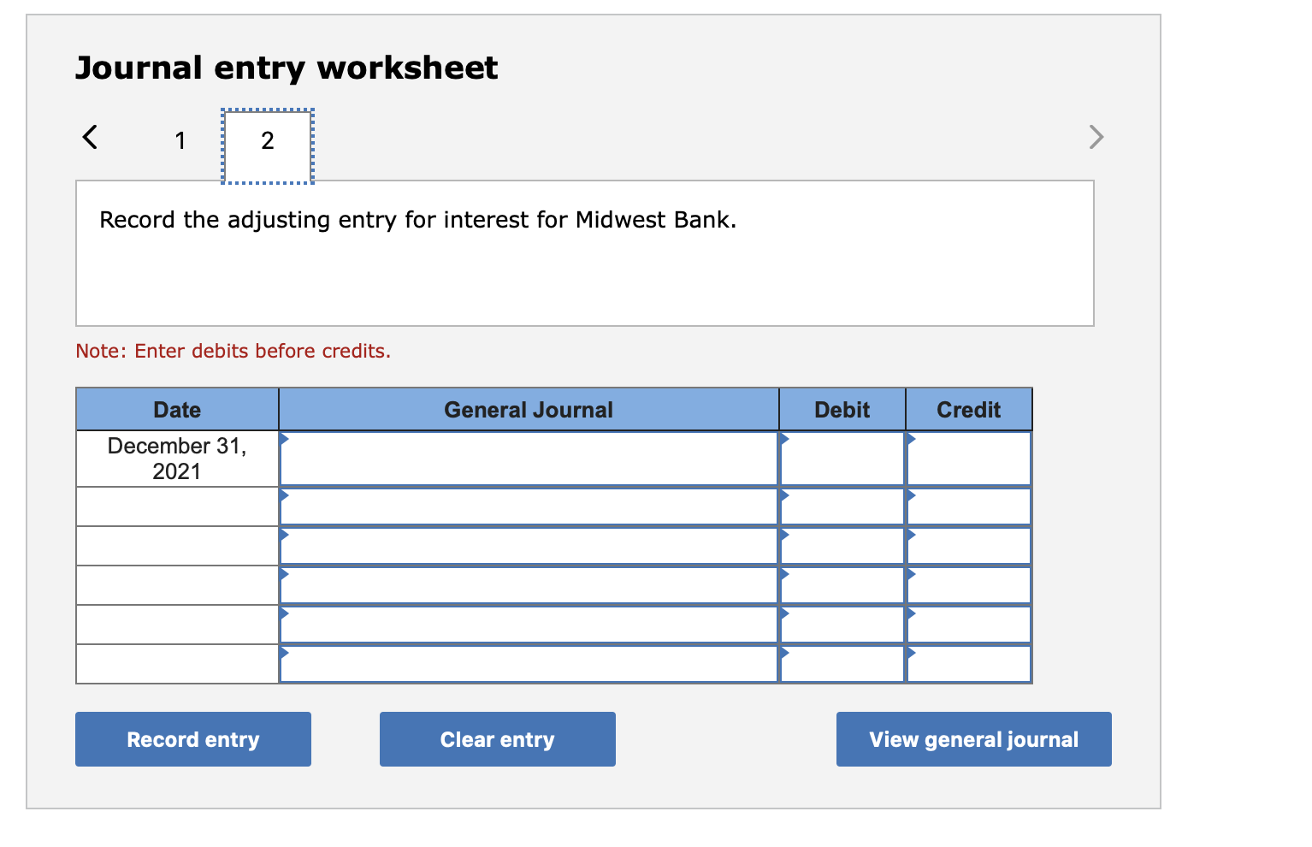Click the first Credit amount input field
This screenshot has width=1312, height=847.
968,459
